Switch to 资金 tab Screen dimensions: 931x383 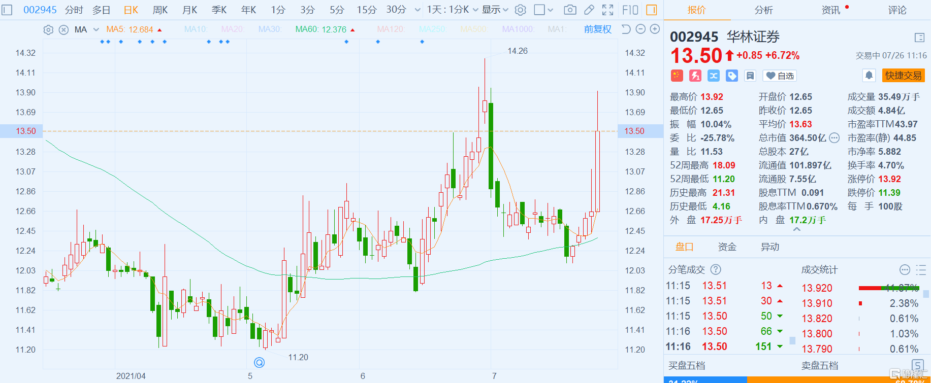coord(727,247)
